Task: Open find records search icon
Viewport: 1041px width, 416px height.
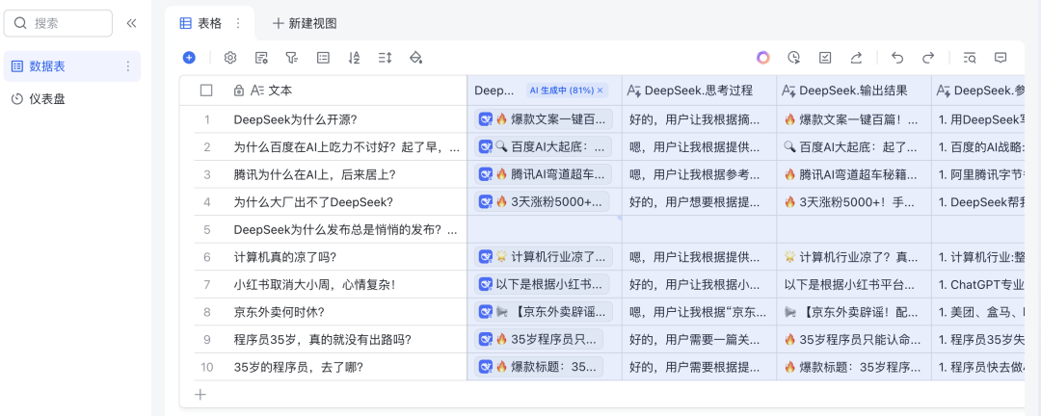Action: point(970,58)
